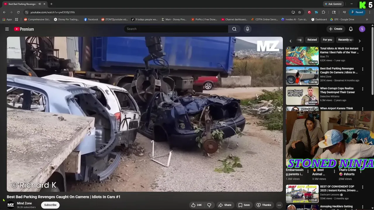Open the Channel dashboard bookmark
The image size is (374, 210).
(234, 20)
